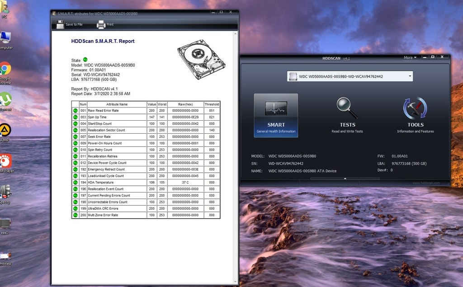
Task: Click the green status dot for Raw Read Error Rate
Action: coord(76,111)
